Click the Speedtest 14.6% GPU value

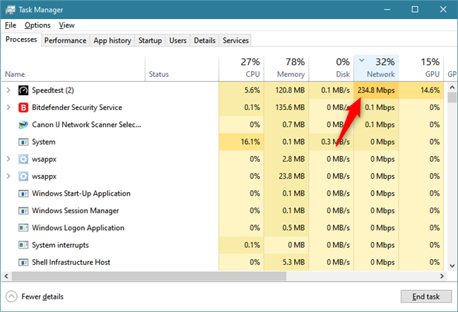tap(430, 90)
